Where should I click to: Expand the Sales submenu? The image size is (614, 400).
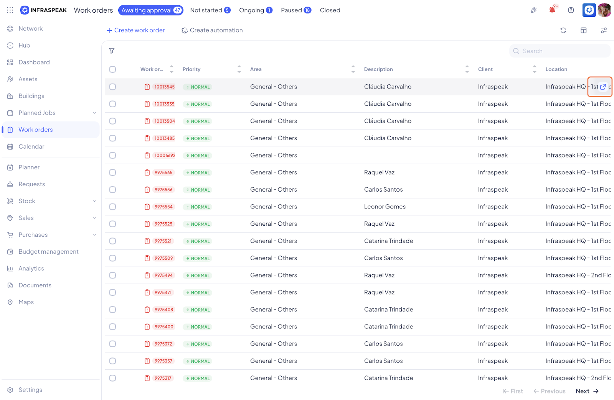pos(94,218)
